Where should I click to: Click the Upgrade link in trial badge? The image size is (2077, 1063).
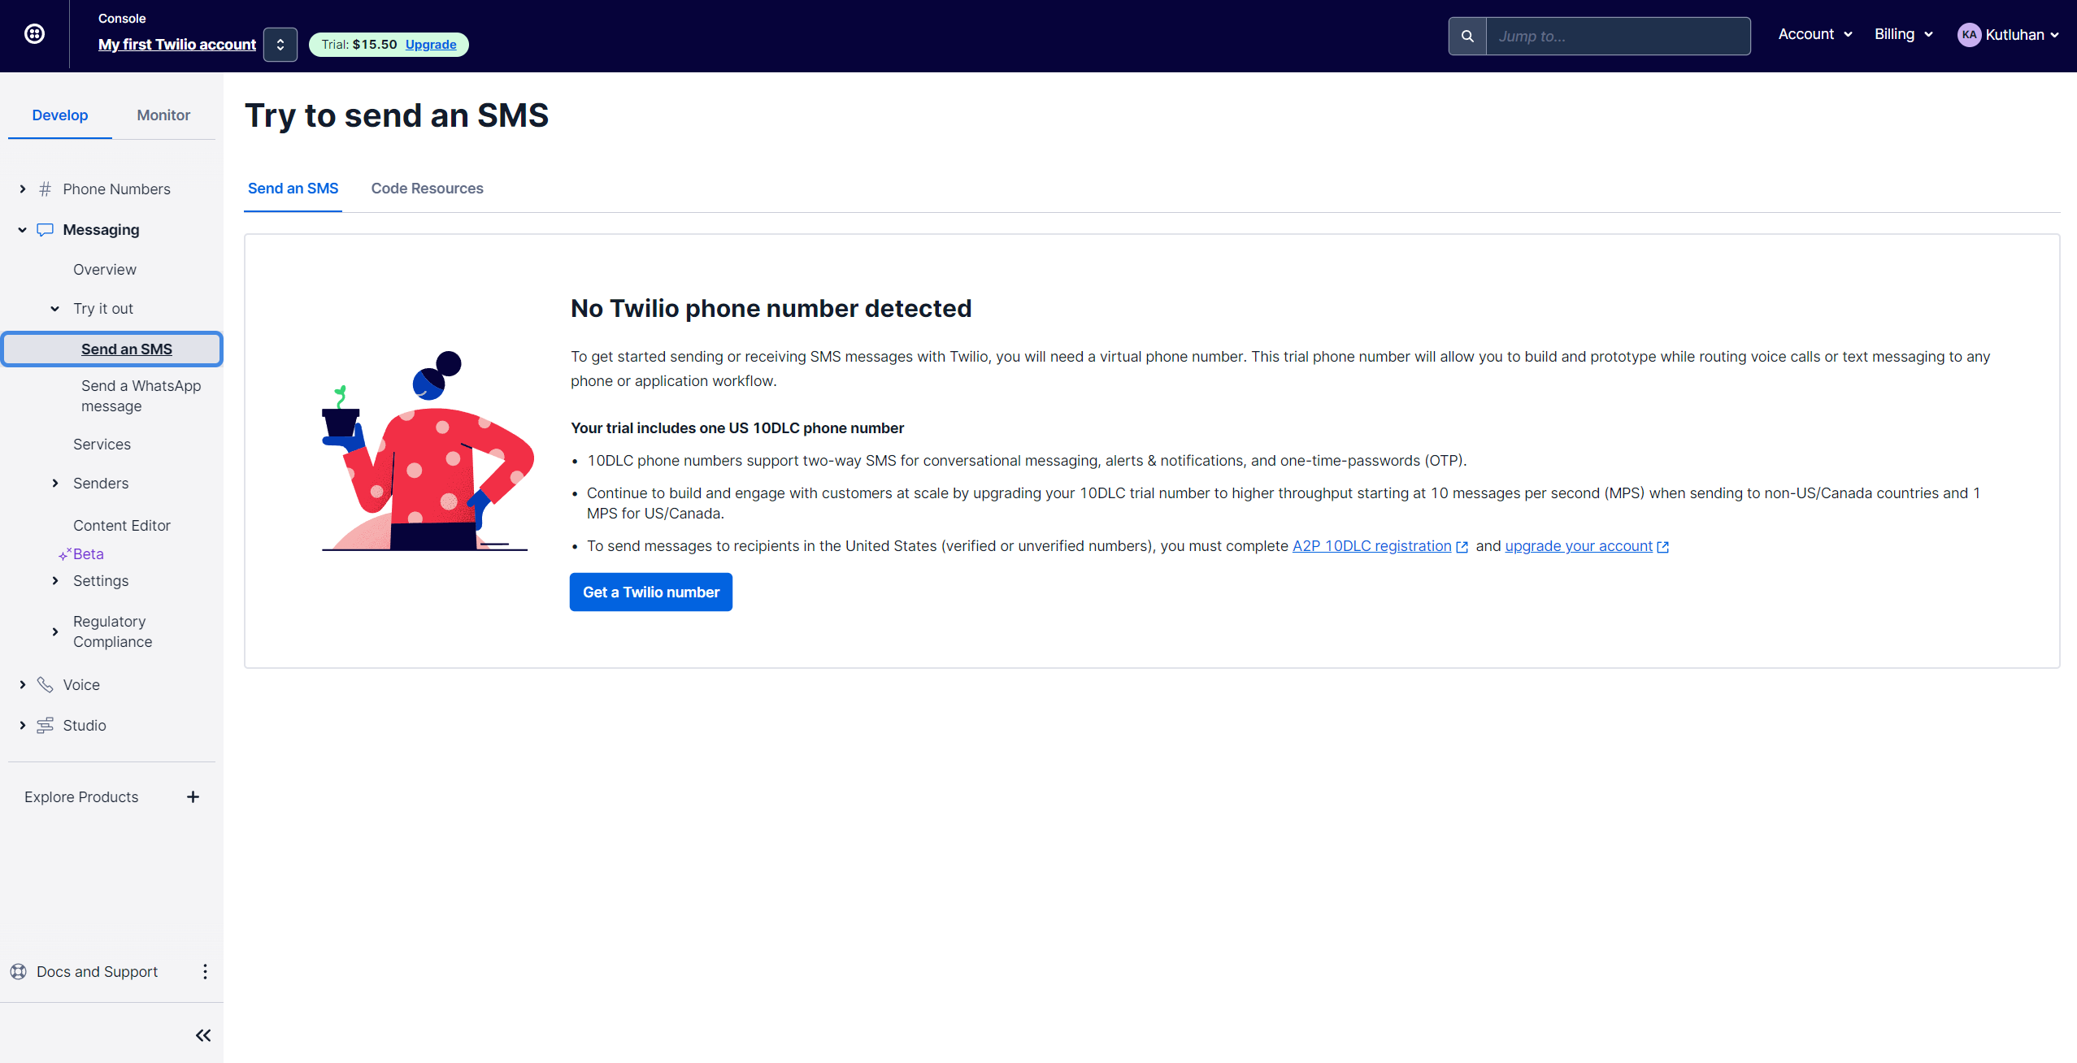pyautogui.click(x=431, y=45)
